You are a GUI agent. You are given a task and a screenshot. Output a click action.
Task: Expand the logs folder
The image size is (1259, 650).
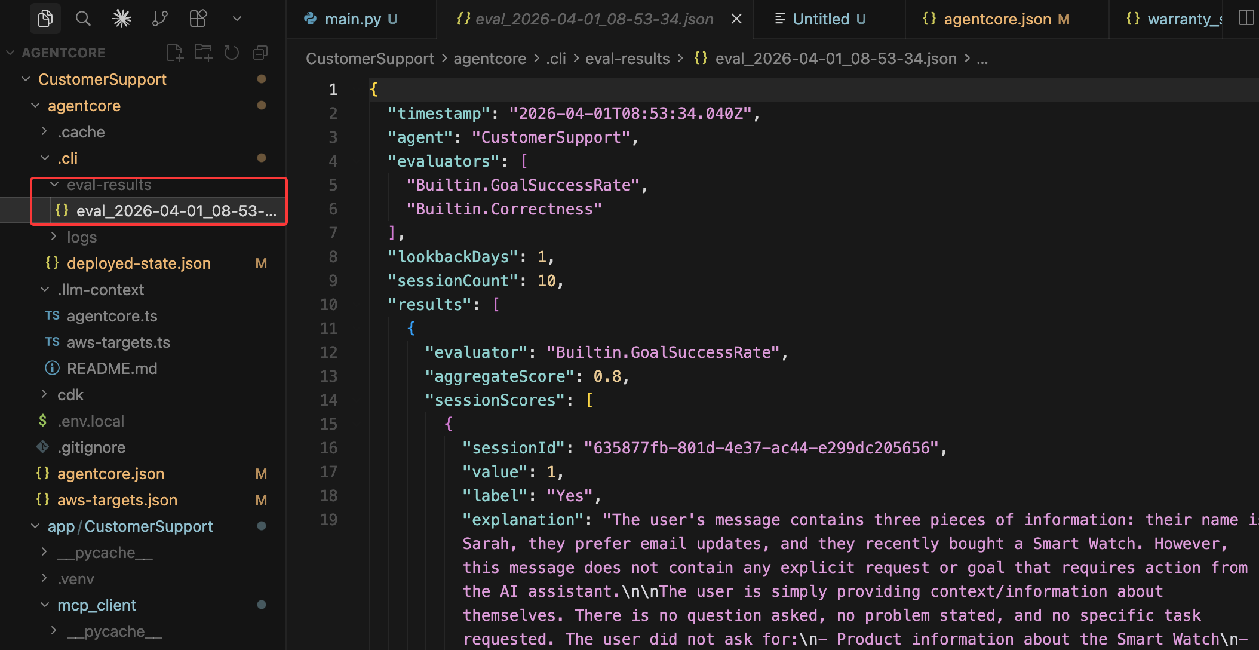click(x=81, y=237)
